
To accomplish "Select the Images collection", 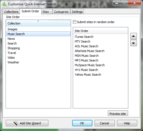I will pos(38,29).
